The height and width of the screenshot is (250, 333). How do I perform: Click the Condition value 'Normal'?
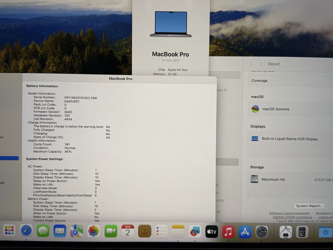click(x=70, y=148)
